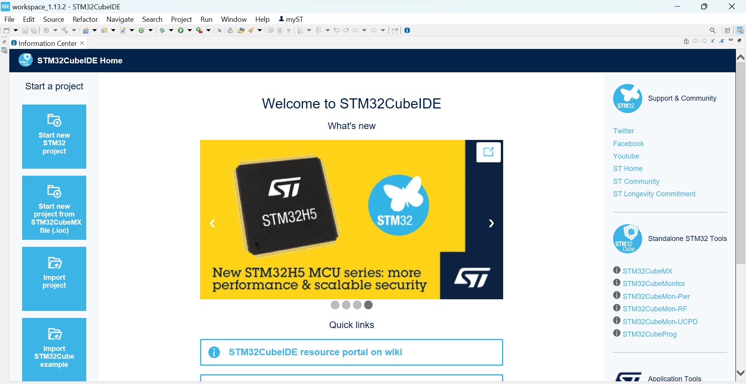Open the myST menu
Screen dimensions: 746x384
pyautogui.click(x=291, y=19)
